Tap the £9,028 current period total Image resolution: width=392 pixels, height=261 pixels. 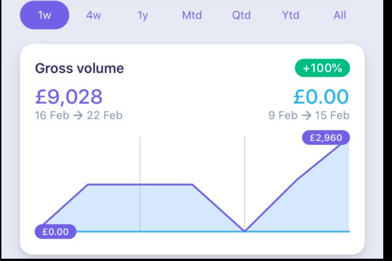[x=69, y=97]
